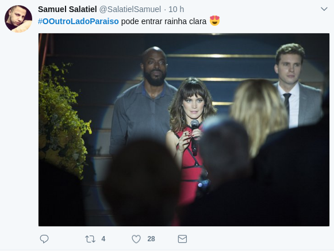Expand the tweet options chevron menu
Viewport: 334px width, 251px height.
click(x=324, y=9)
